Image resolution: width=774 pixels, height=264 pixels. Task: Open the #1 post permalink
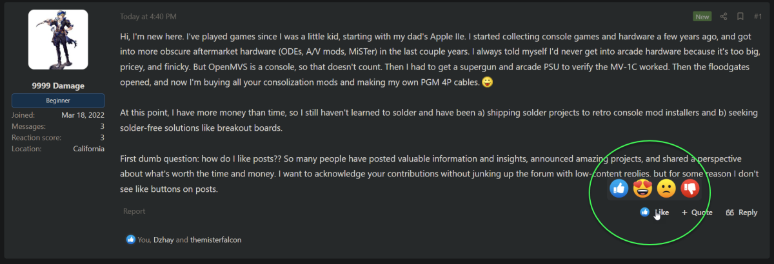click(758, 16)
